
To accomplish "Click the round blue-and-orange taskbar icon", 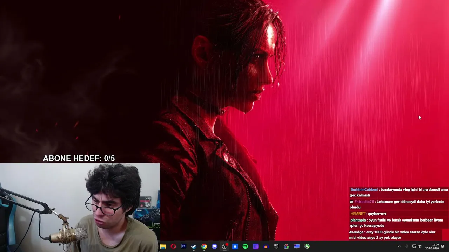I will pyautogui.click(x=266, y=246).
